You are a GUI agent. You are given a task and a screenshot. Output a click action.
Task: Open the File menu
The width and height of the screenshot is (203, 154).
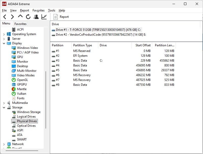[4, 10]
